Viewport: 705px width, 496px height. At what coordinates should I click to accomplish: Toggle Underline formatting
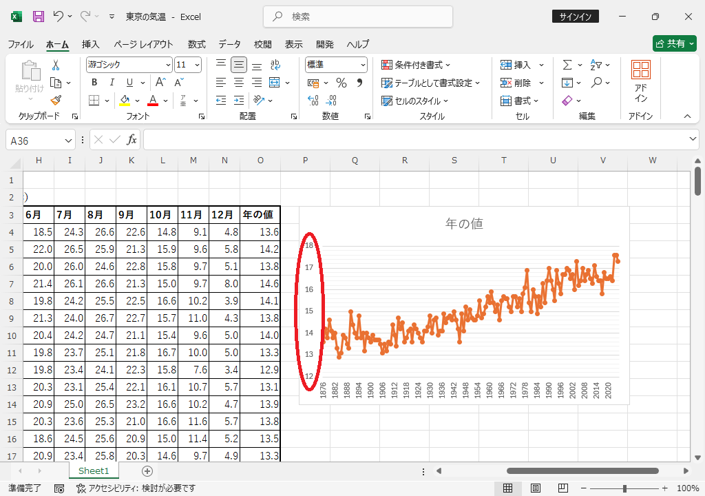click(x=129, y=83)
